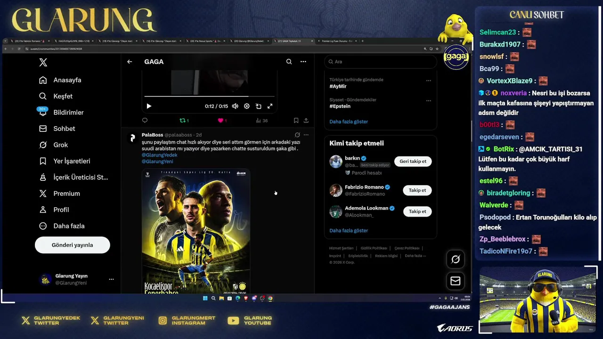Open Grok from sidebar
This screenshot has height=339, width=603.
tap(53, 145)
